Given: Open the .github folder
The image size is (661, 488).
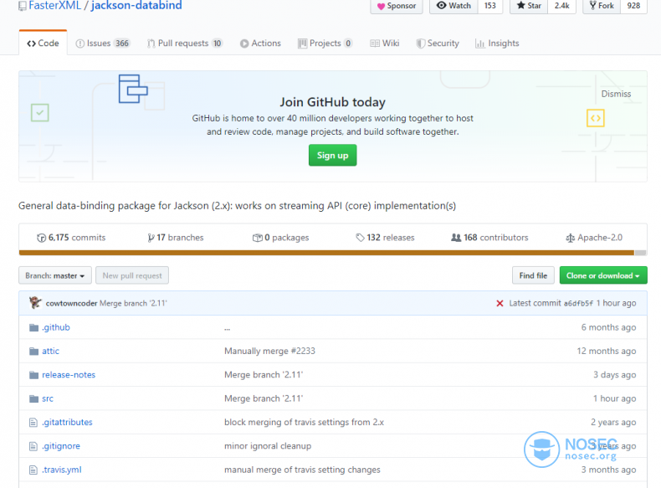Looking at the screenshot, I should point(56,327).
